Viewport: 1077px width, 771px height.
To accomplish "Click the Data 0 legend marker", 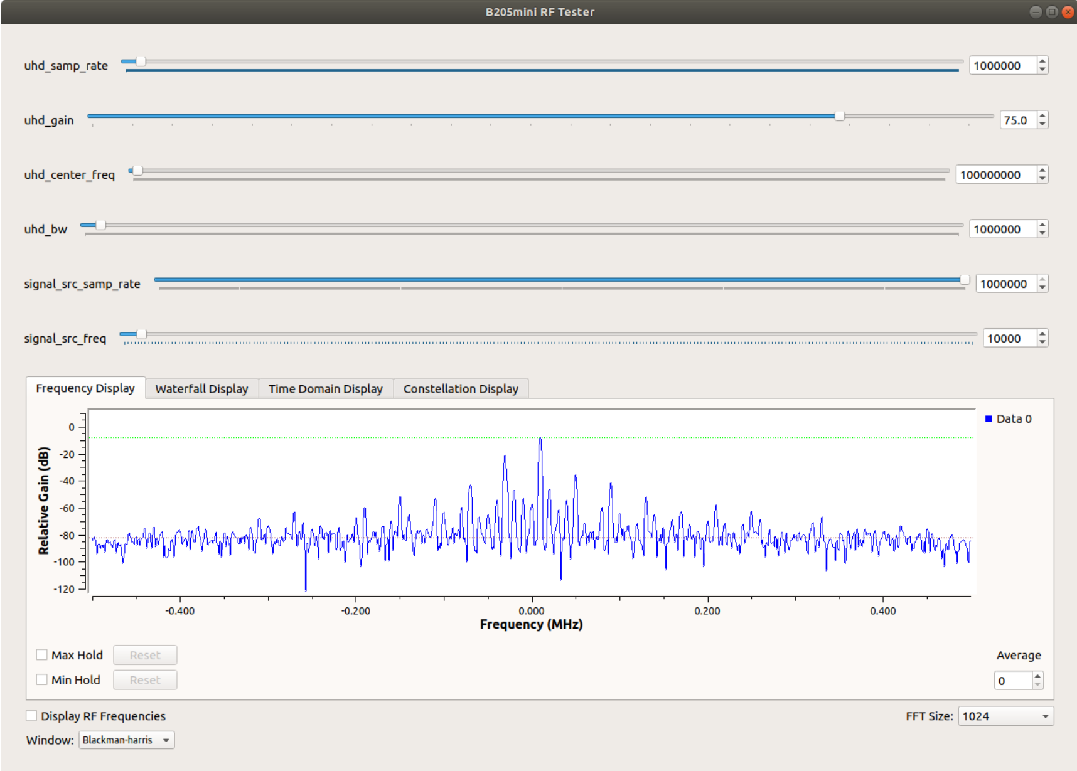I will tap(989, 418).
